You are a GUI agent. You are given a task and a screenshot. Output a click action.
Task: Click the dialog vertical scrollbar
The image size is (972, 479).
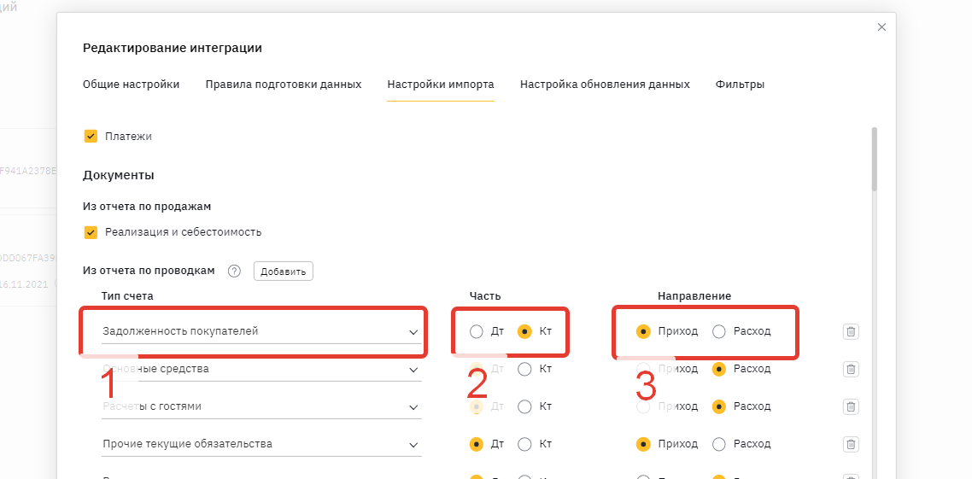click(874, 162)
